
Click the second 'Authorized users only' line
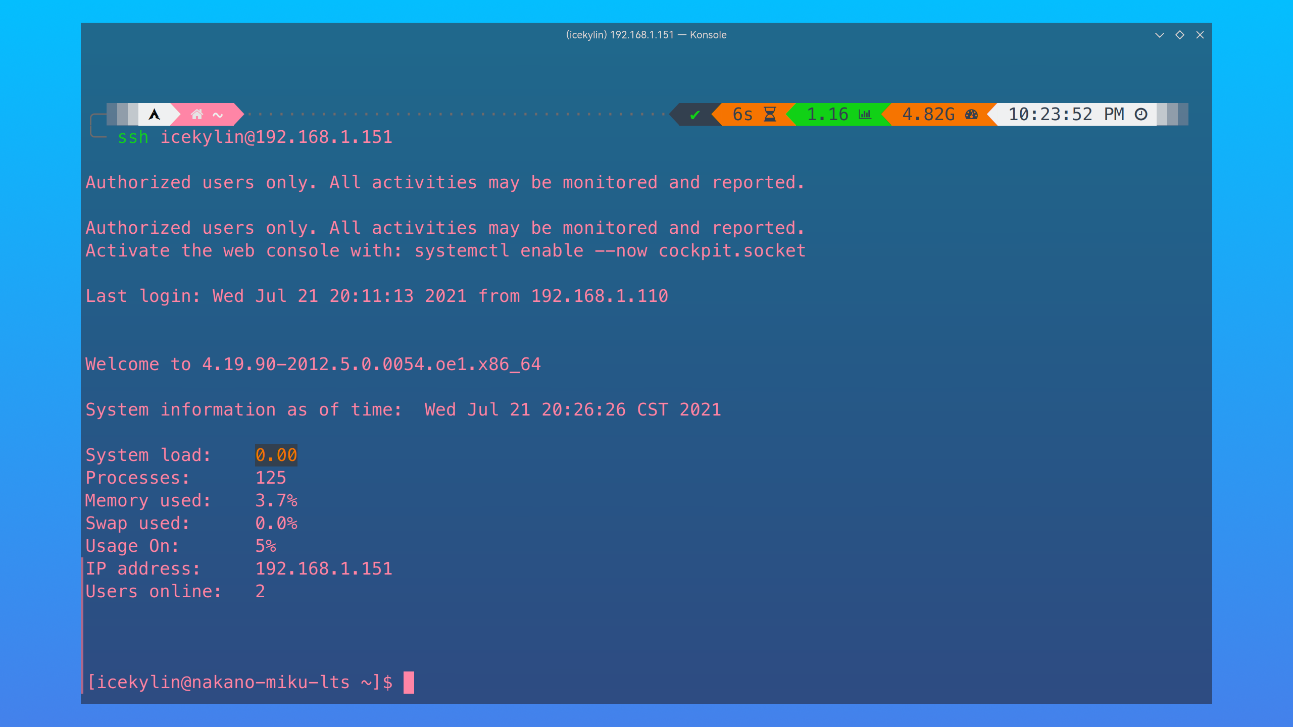(x=445, y=228)
